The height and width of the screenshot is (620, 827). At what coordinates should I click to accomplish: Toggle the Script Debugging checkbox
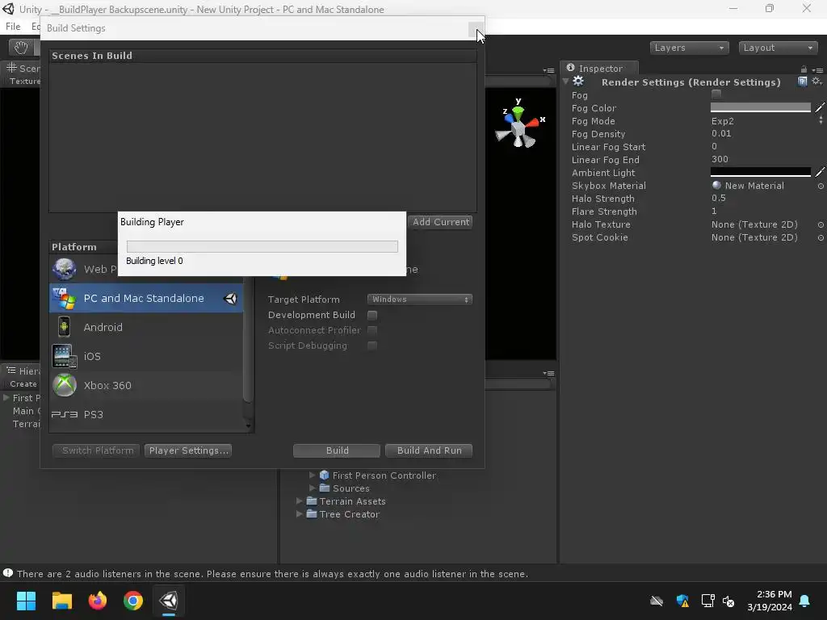tap(372, 346)
